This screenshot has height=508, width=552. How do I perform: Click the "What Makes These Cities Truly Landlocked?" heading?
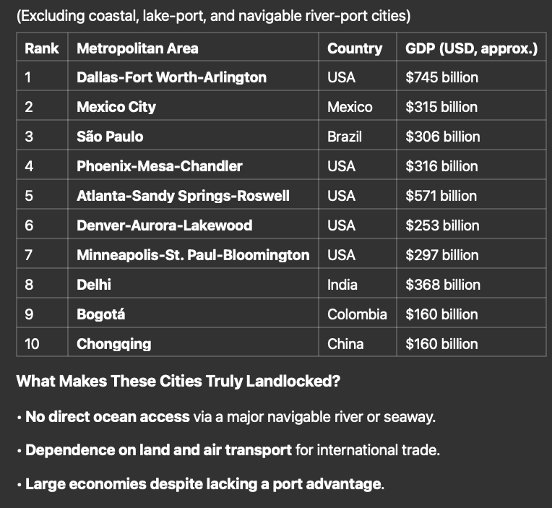(x=178, y=381)
